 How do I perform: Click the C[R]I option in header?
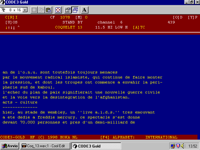coord(12,17)
